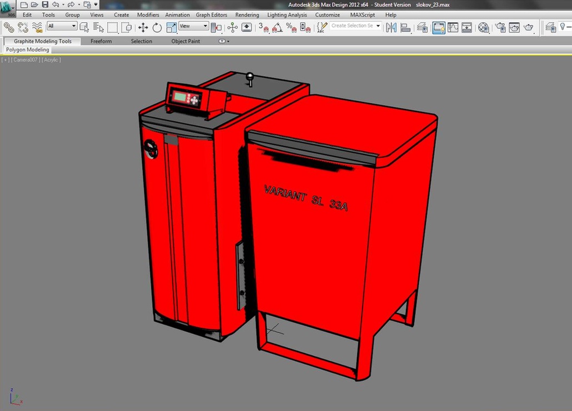Toggle the Graphite Modeling Tools ribbon icon
This screenshot has width=572, height=411.
(x=439, y=27)
